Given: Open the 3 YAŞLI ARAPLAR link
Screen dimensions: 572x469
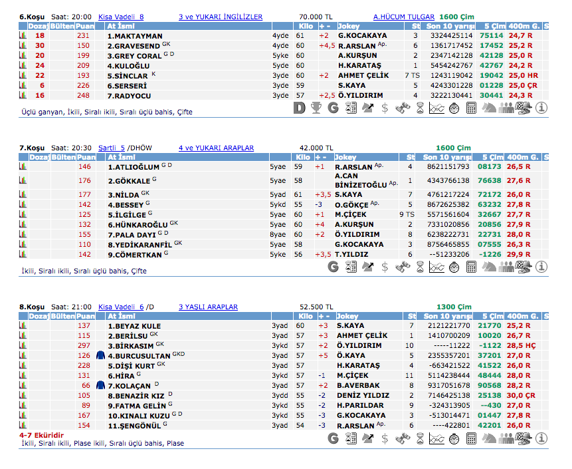Looking at the screenshot, I should click(x=208, y=307).
